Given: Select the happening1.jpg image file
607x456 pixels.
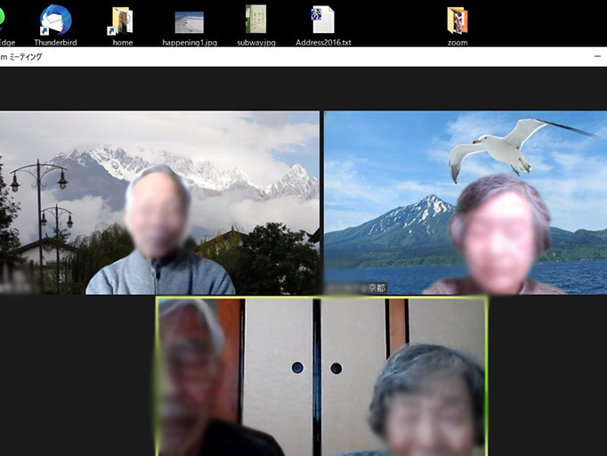Looking at the screenshot, I should pyautogui.click(x=189, y=20).
